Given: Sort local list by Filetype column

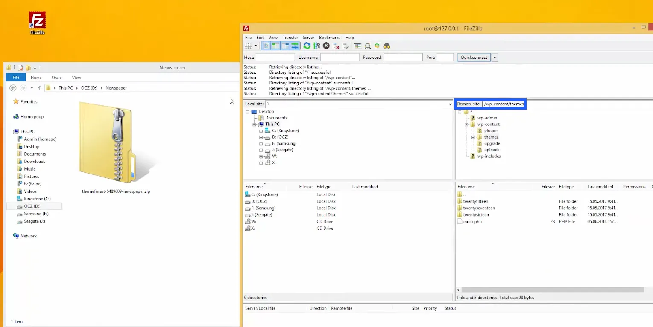Looking at the screenshot, I should 324,187.
